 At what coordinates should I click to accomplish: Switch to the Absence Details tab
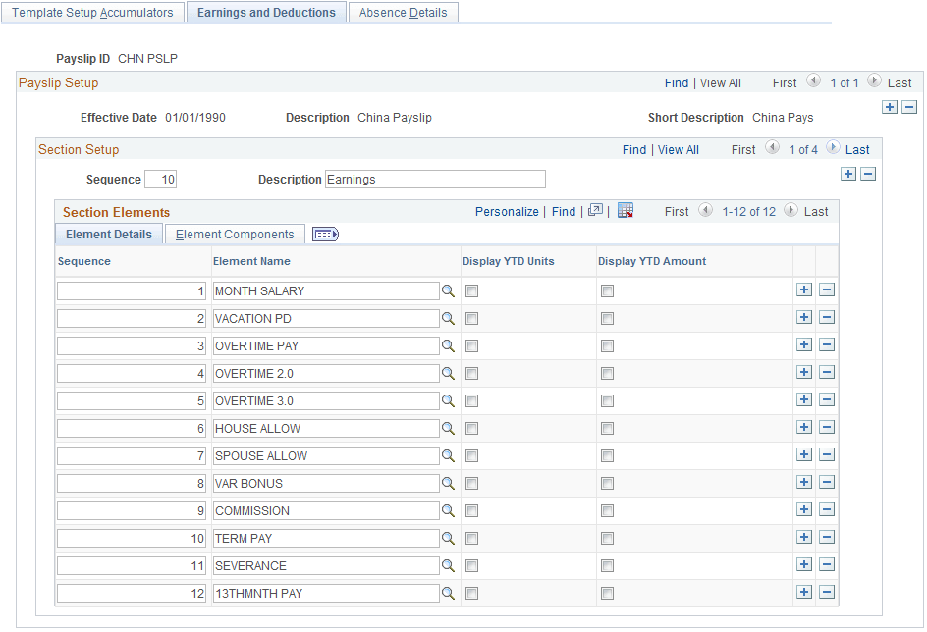coord(403,12)
